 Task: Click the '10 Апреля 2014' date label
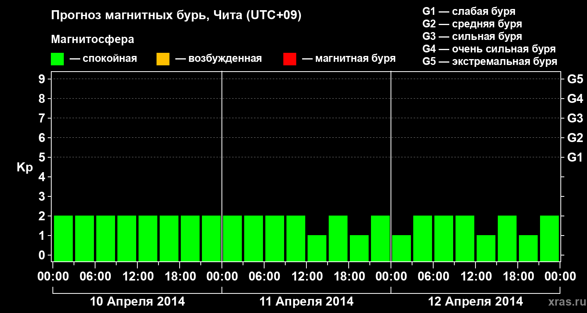pyautogui.click(x=138, y=302)
